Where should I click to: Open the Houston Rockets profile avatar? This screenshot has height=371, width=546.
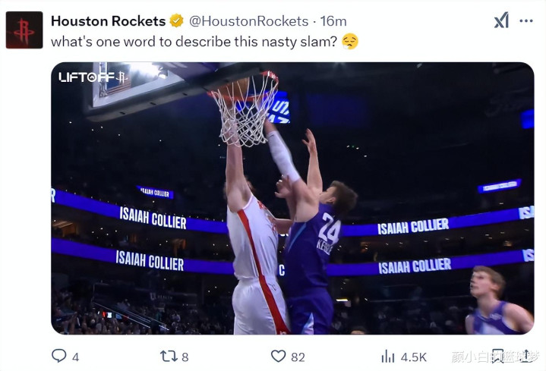coord(24,30)
